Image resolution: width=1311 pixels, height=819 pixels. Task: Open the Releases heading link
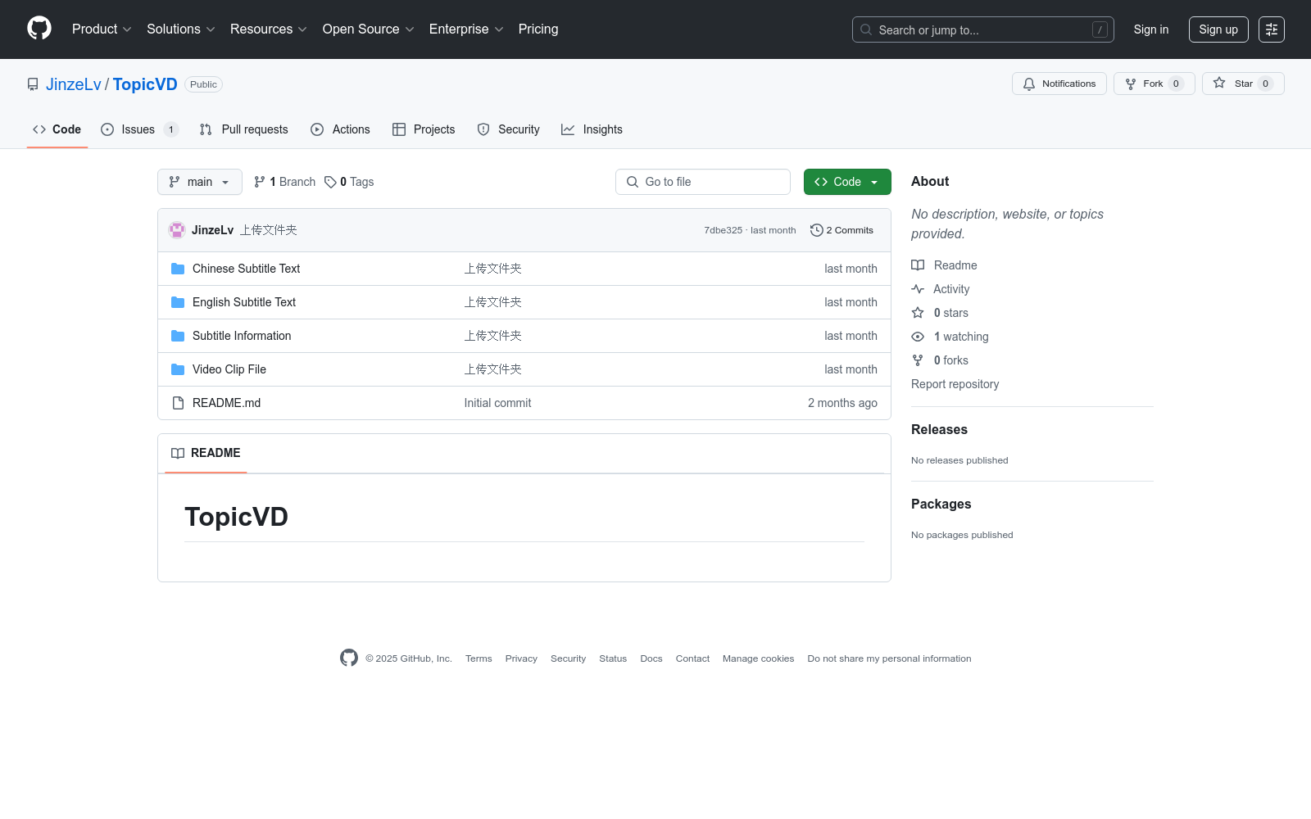[939, 429]
